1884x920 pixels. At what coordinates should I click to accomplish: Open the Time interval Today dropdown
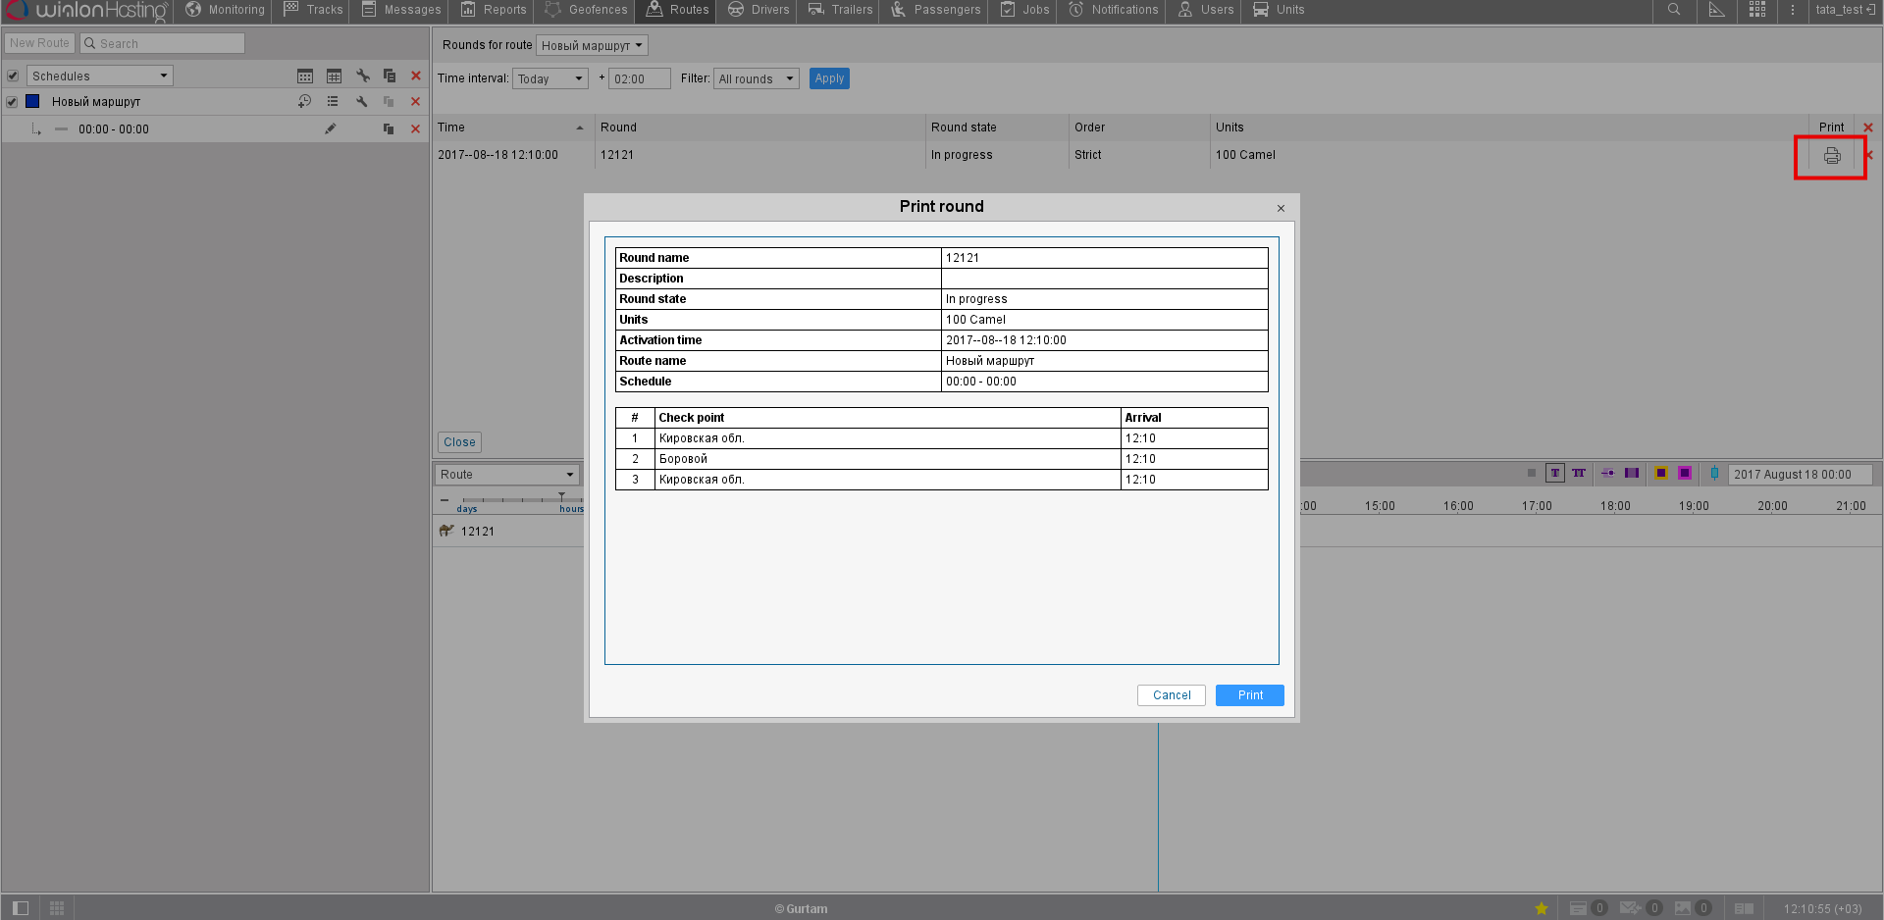(549, 79)
